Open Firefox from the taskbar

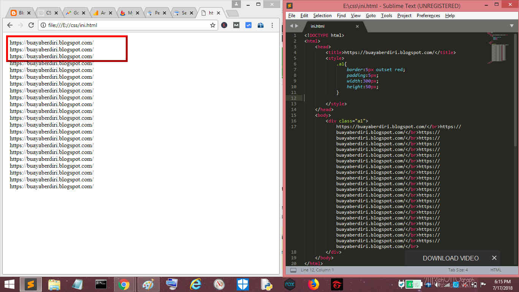tap(313, 284)
